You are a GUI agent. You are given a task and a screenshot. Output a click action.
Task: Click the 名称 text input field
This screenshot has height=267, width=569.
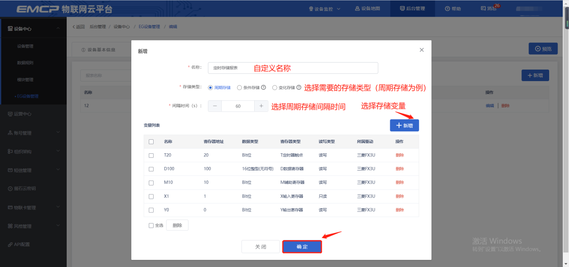pyautogui.click(x=293, y=68)
